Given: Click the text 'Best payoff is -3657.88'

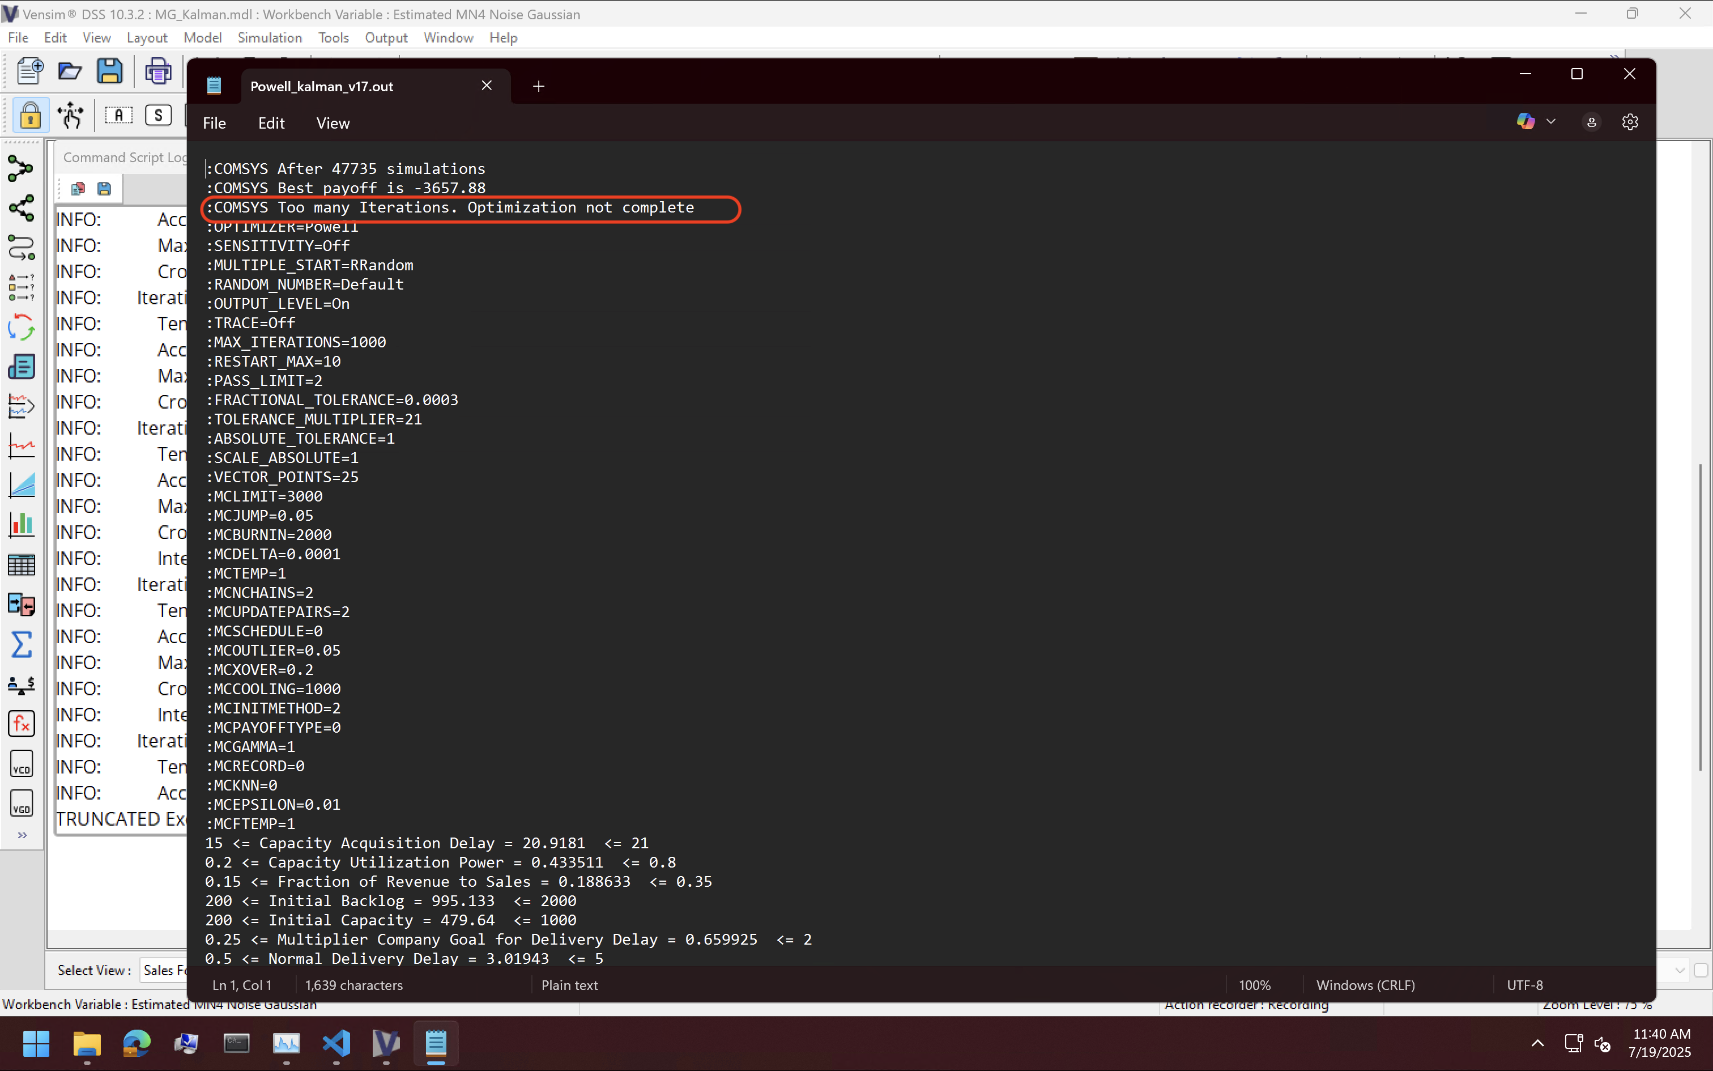Looking at the screenshot, I should pyautogui.click(x=382, y=188).
